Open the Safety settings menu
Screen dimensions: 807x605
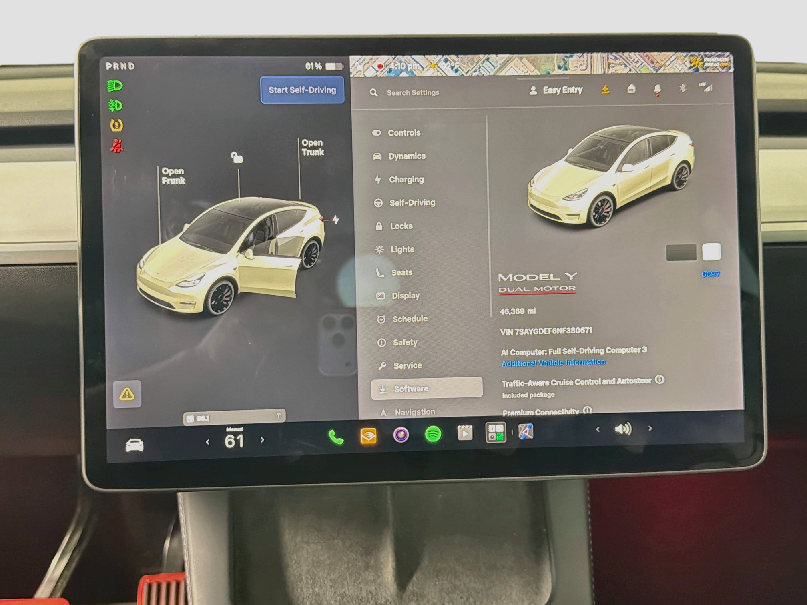click(397, 342)
